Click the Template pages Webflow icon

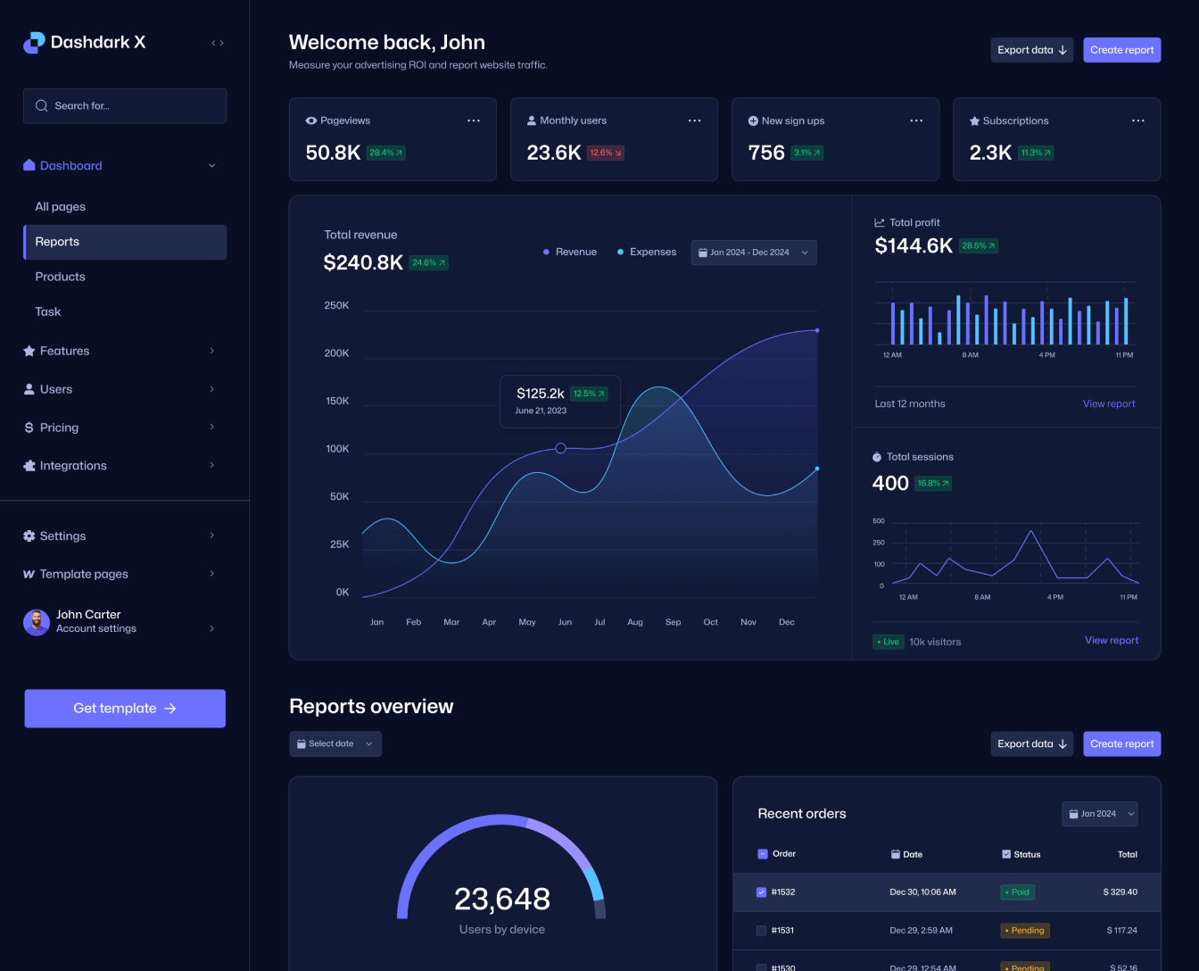pos(28,574)
